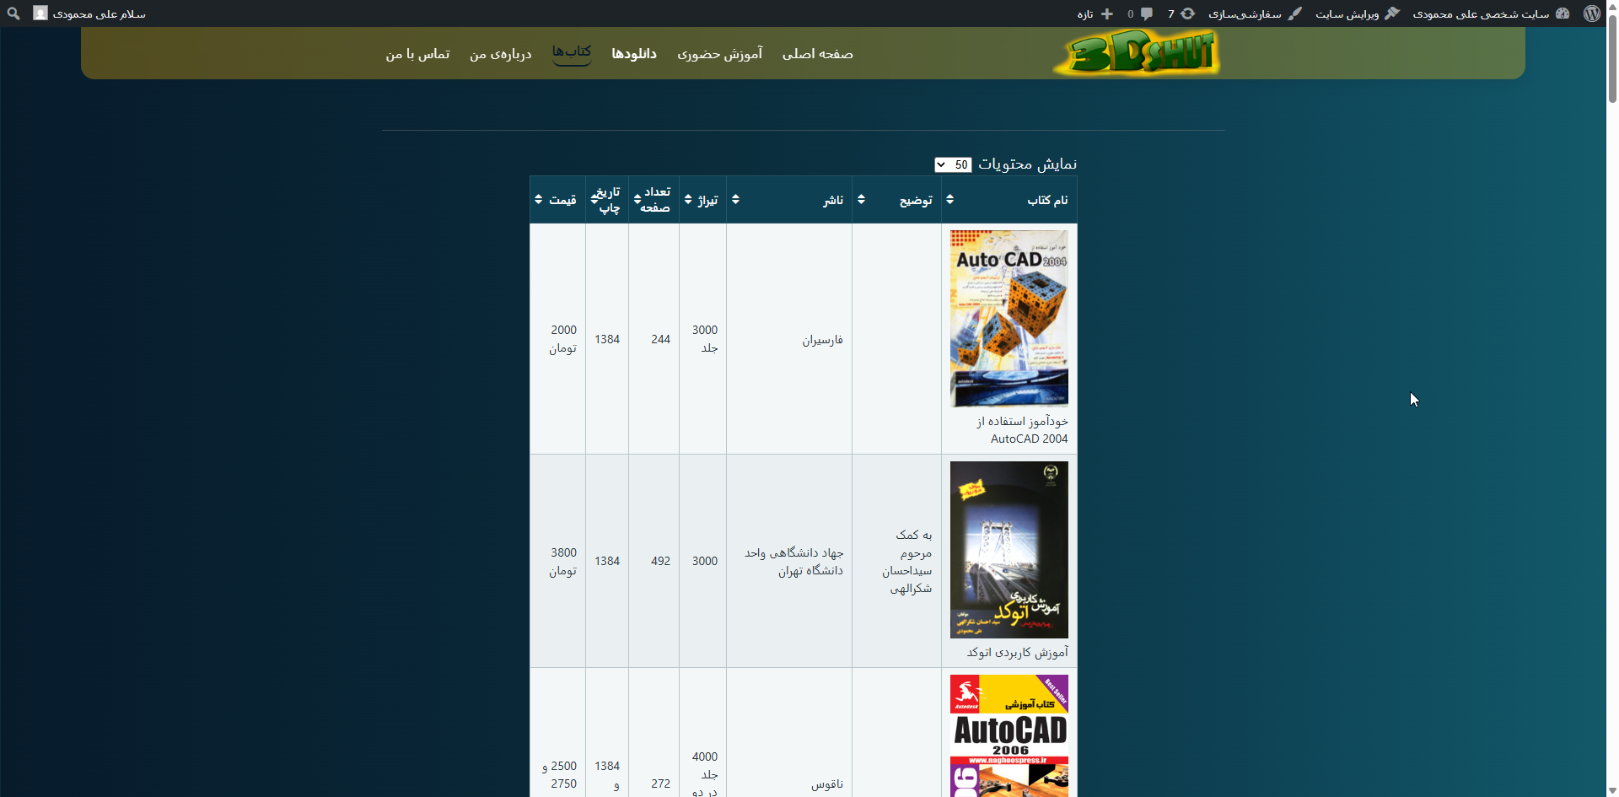This screenshot has width=1619, height=797.
Task: Click the page count 272
Action: 661,784
